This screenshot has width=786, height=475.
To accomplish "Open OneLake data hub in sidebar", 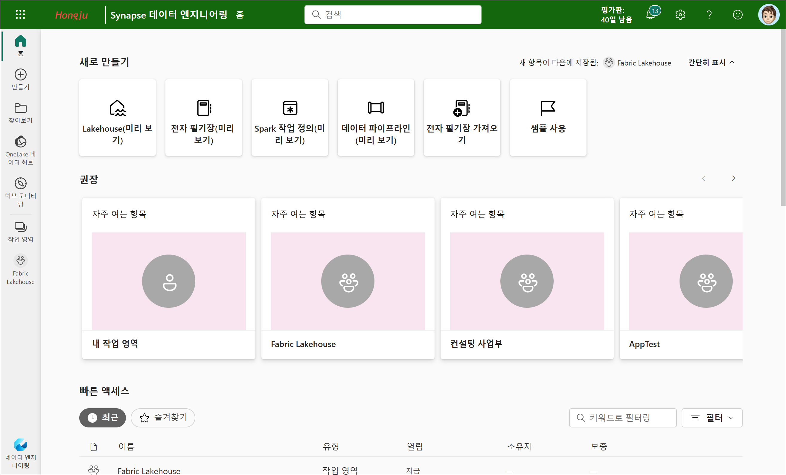I will coord(20,150).
